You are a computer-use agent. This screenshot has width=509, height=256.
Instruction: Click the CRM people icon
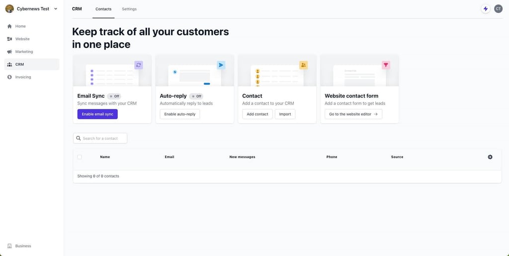(x=9, y=64)
